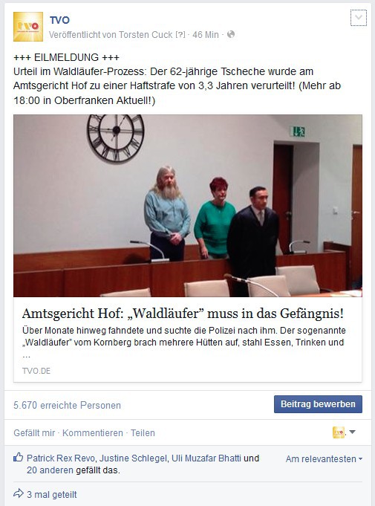The width and height of the screenshot is (375, 506).
Task: Click Gefällt mir to like post
Action: [x=34, y=432]
